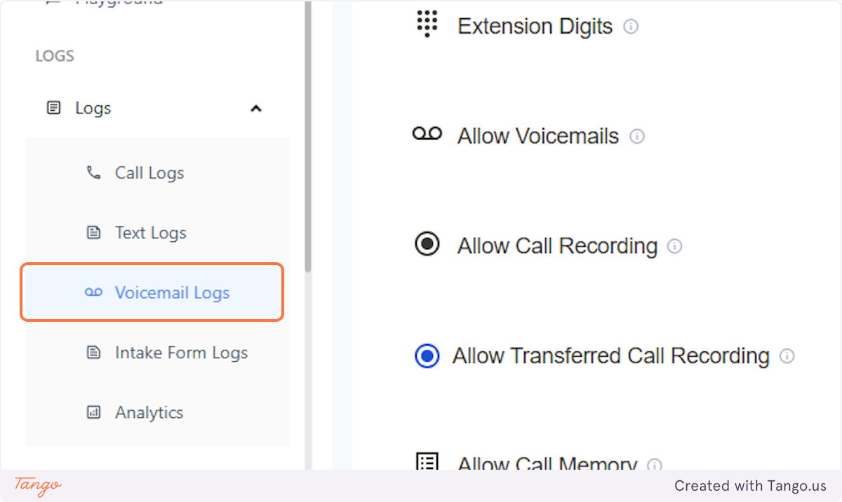Click the Call Logs phone icon
This screenshot has height=502, width=842.
pyautogui.click(x=94, y=172)
